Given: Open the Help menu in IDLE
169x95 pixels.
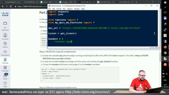Looking at the screenshot, I should click(83, 9).
